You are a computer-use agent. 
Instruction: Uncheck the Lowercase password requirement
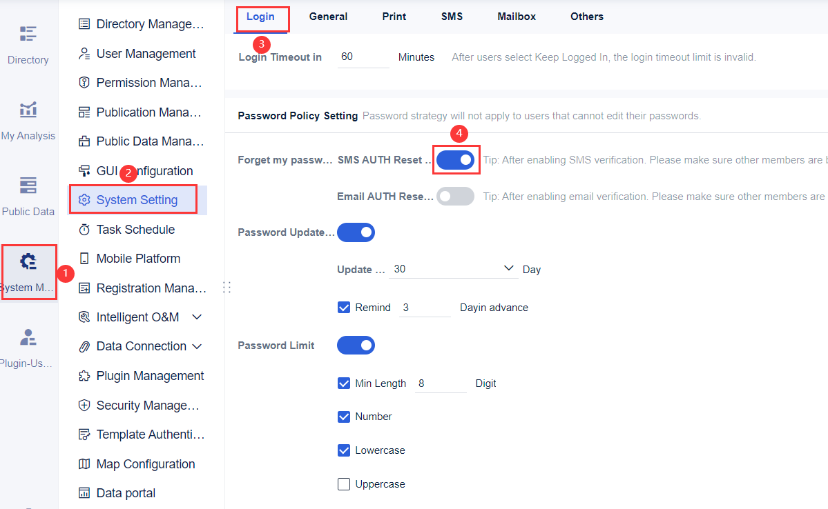[344, 450]
